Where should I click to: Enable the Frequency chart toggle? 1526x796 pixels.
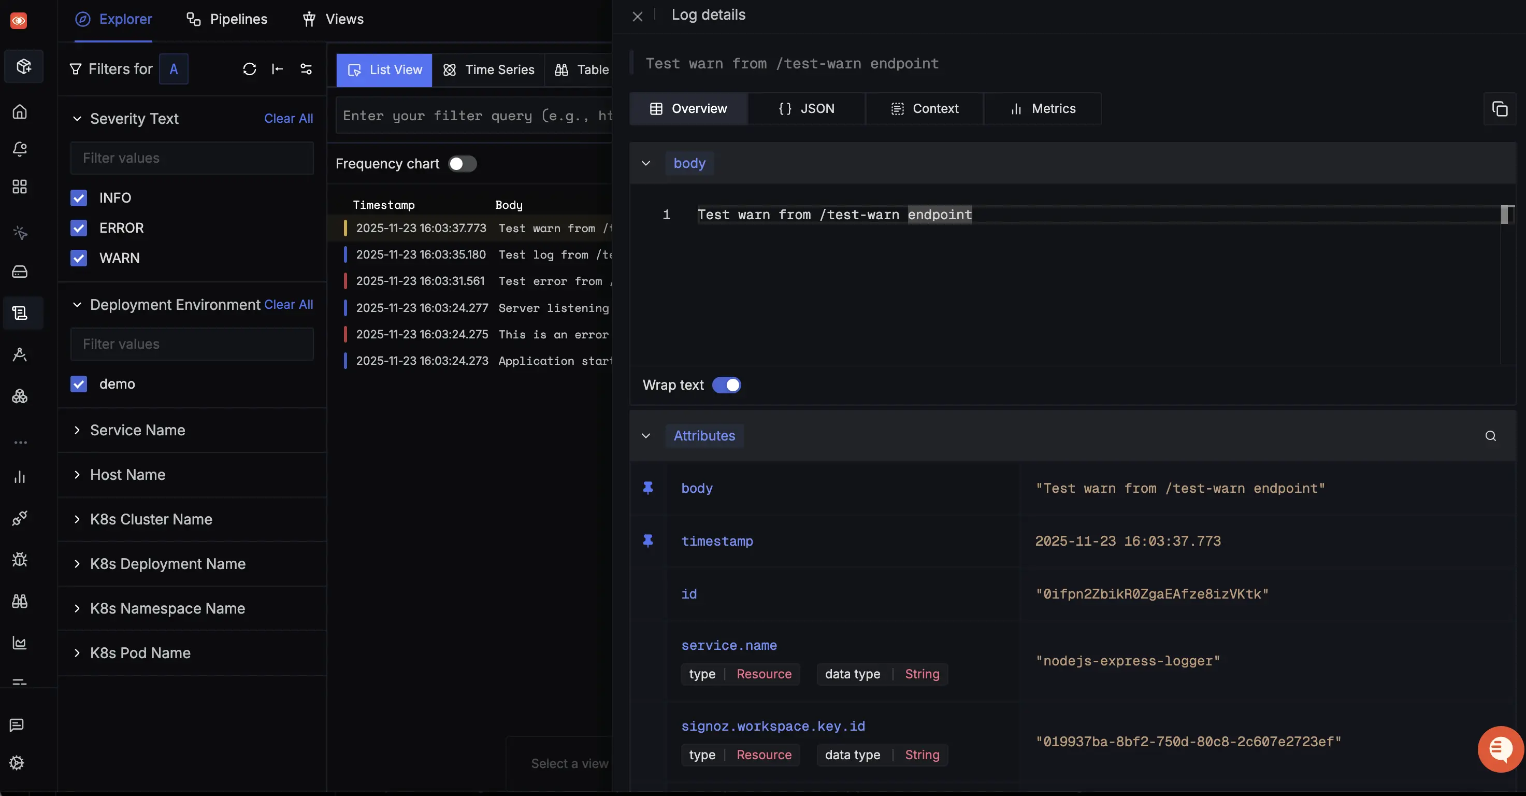(x=462, y=164)
